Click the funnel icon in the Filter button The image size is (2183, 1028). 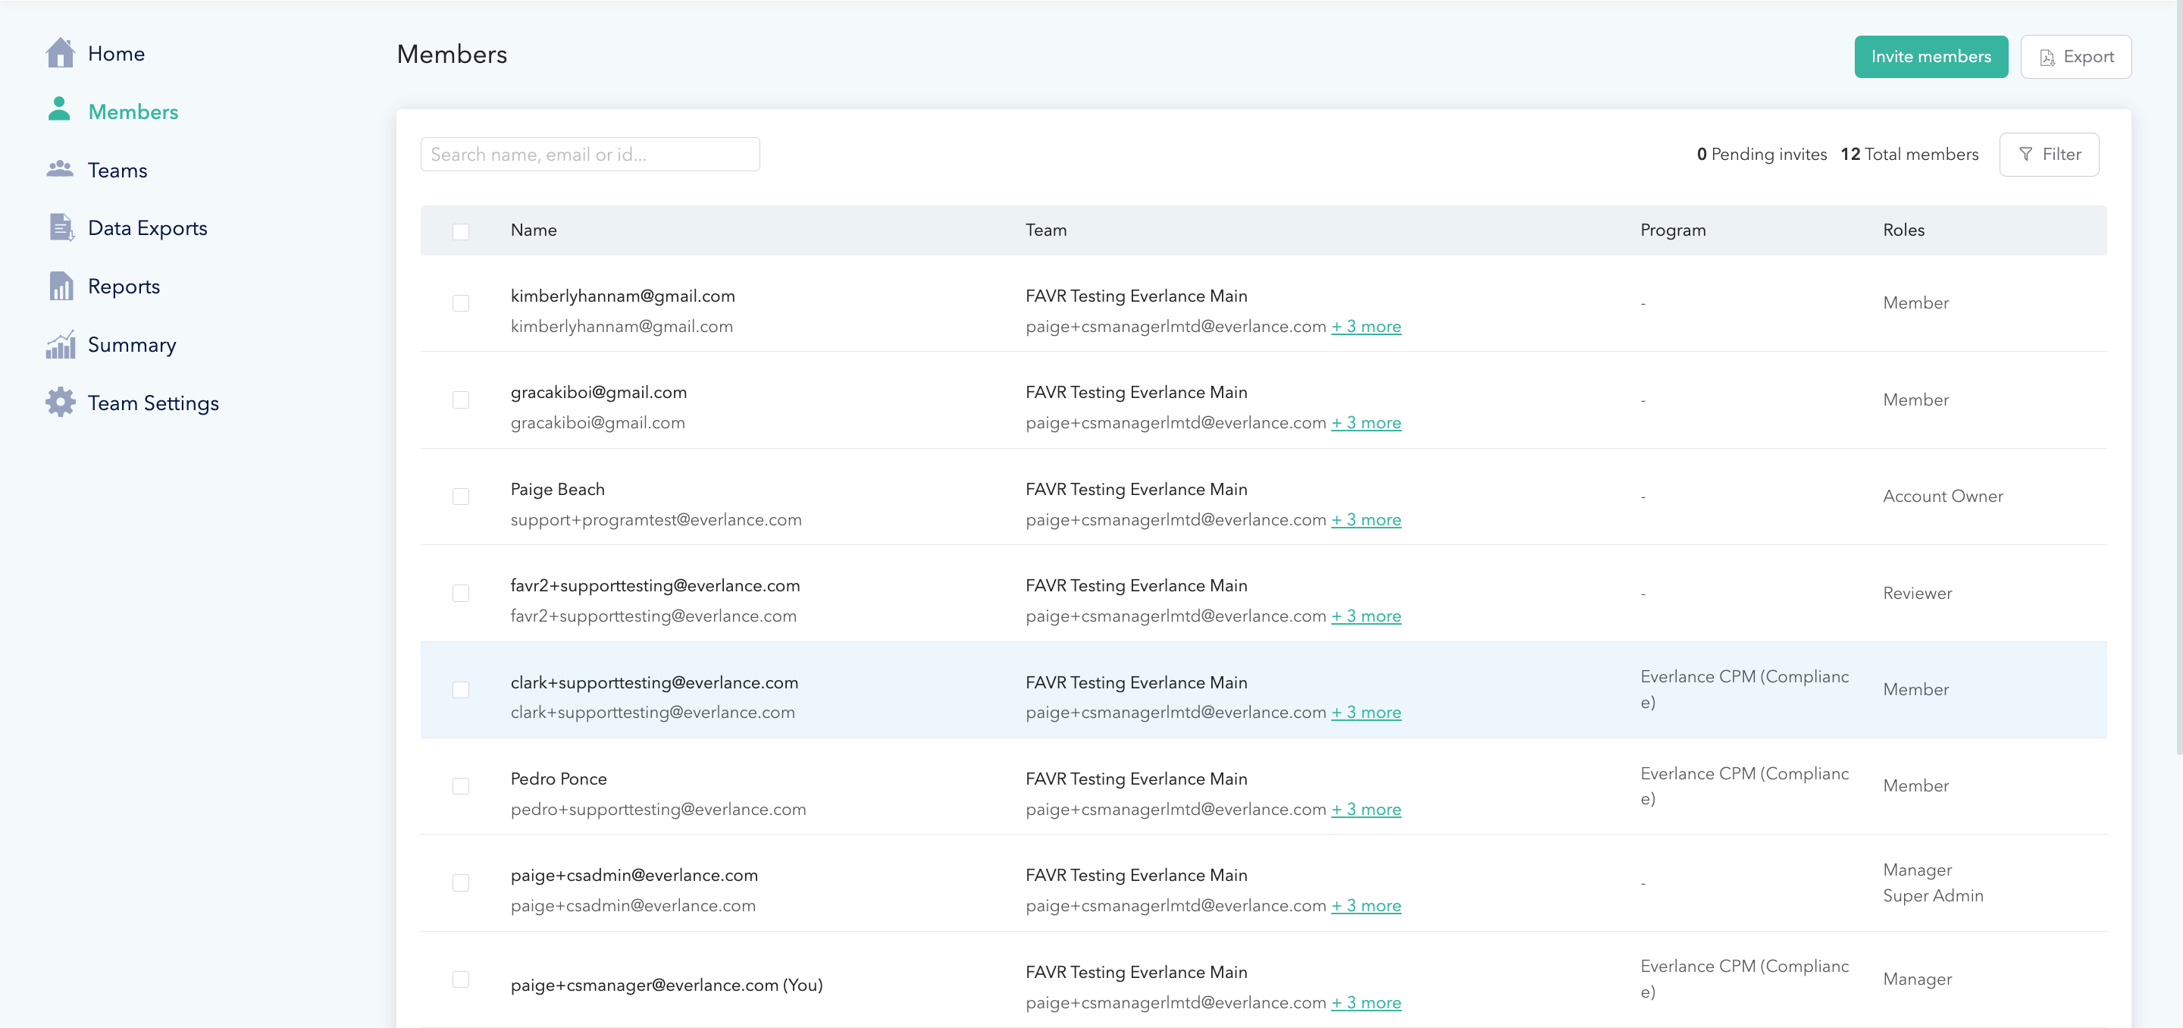click(2025, 154)
